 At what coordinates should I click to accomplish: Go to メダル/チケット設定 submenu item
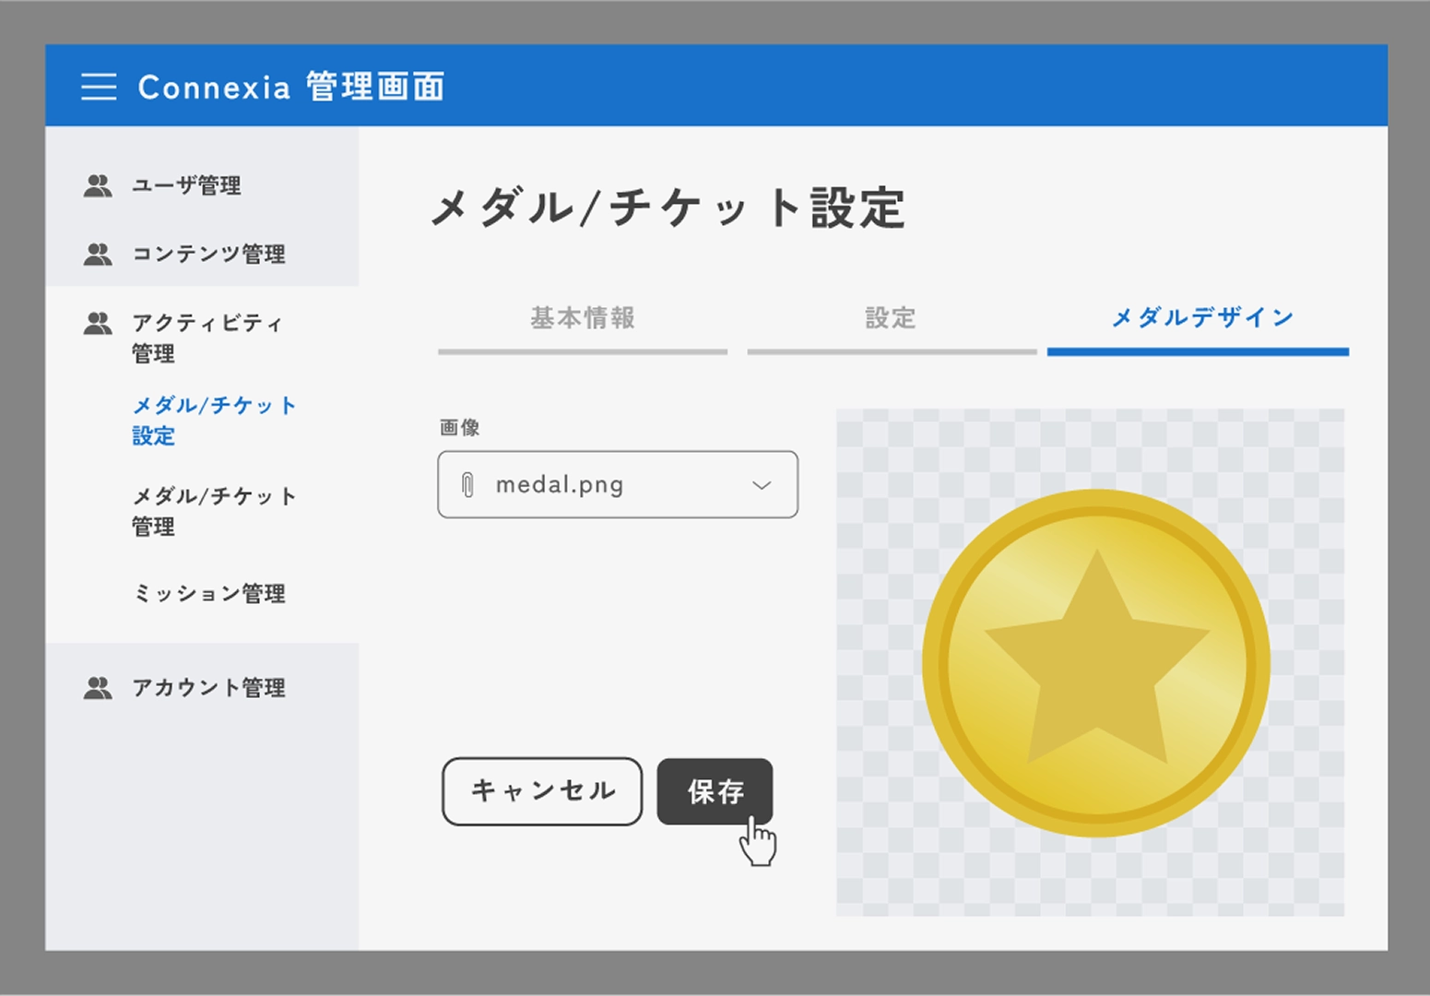[214, 420]
